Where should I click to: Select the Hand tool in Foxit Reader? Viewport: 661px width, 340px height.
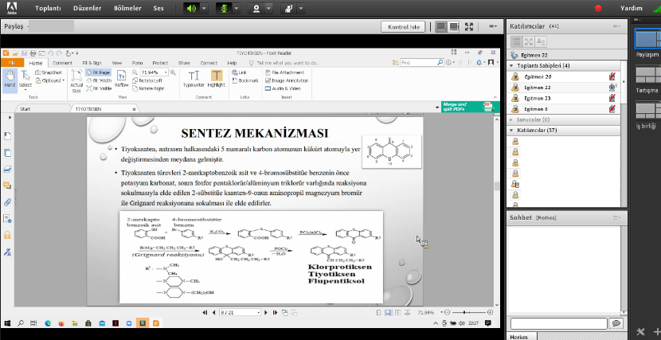pyautogui.click(x=9, y=78)
